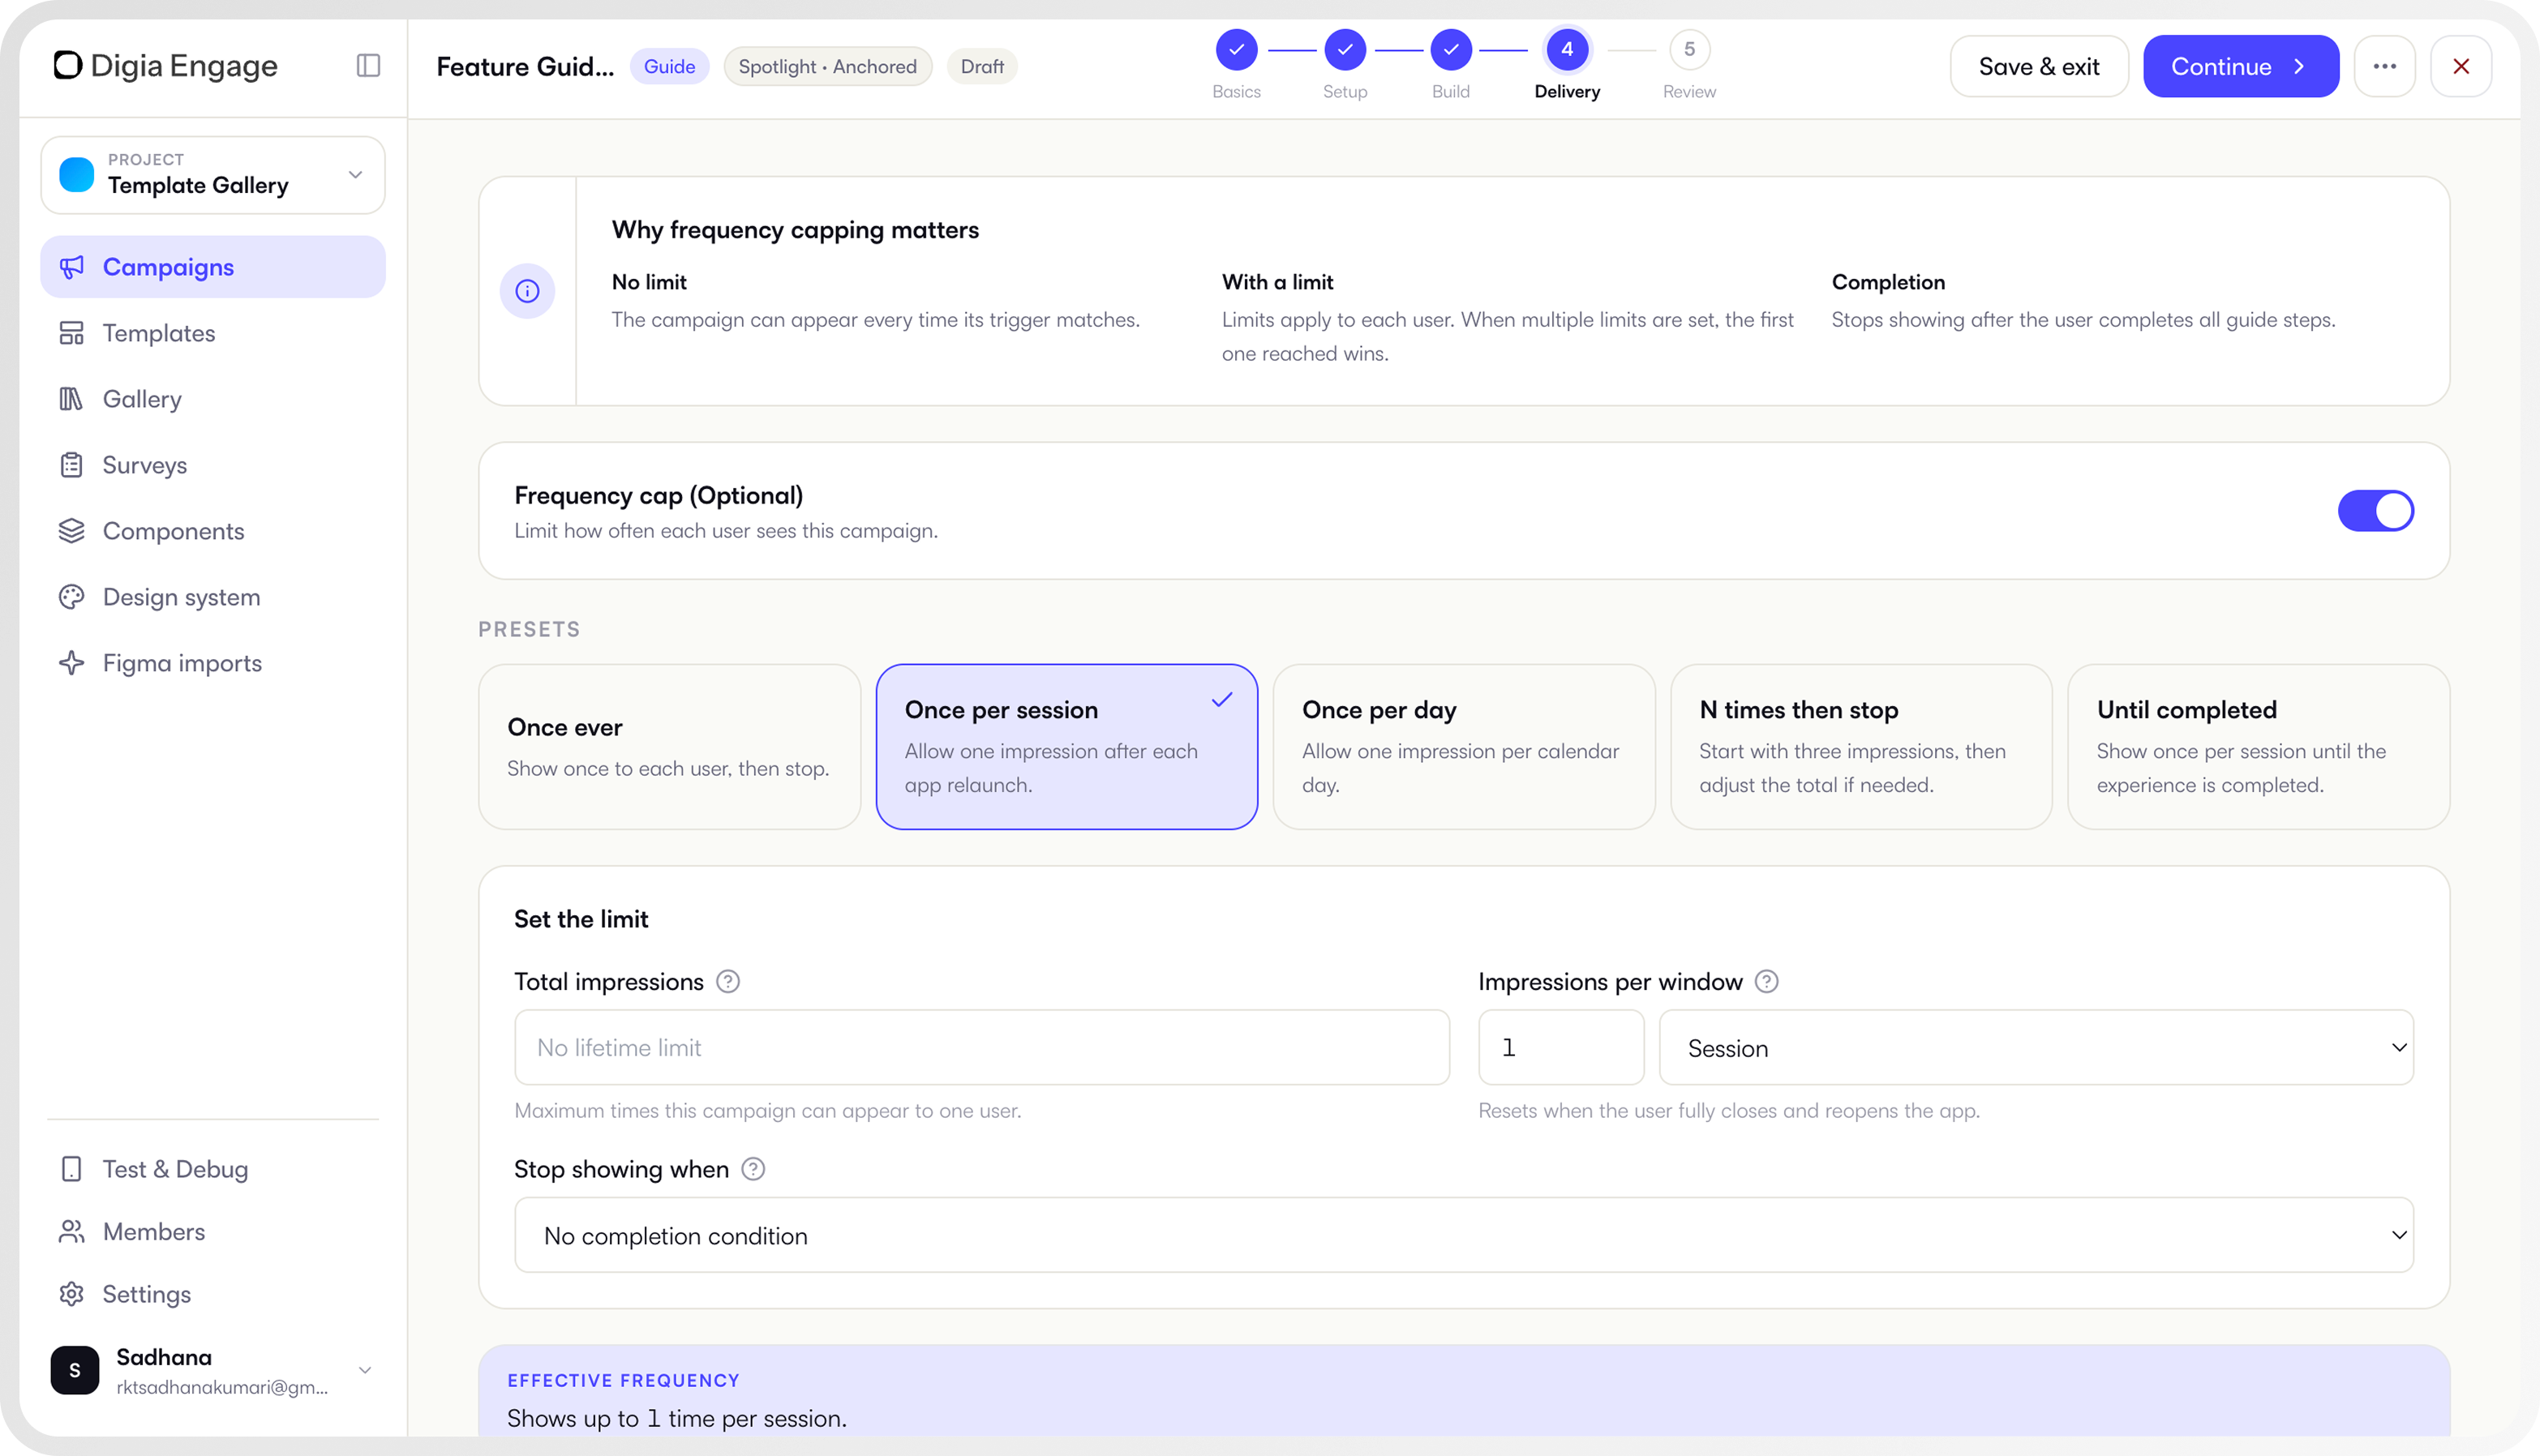Go to Surveys
Viewport: 2540px width, 1456px height.
tap(212, 465)
